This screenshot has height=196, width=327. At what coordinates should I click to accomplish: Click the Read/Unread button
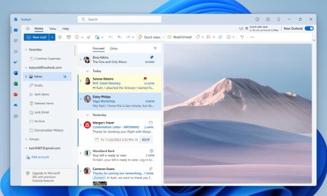[179, 37]
